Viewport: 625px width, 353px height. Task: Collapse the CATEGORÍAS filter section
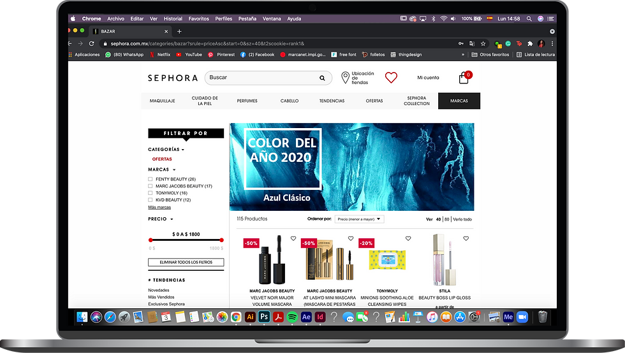click(166, 149)
